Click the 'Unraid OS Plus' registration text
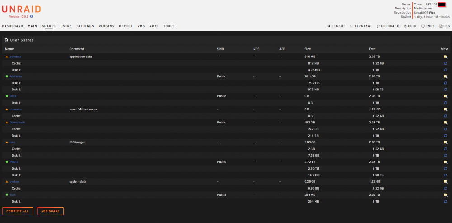This screenshot has height=223, width=452. pyautogui.click(x=425, y=13)
